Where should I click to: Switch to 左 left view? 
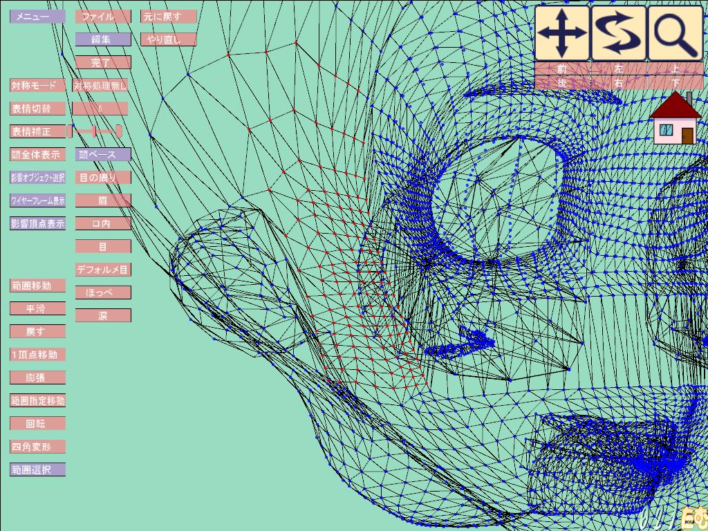[x=619, y=68]
